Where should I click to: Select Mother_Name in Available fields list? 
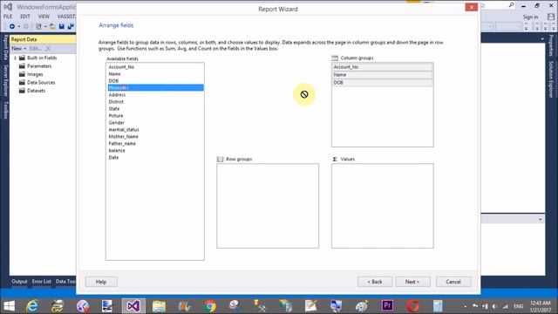coord(155,136)
